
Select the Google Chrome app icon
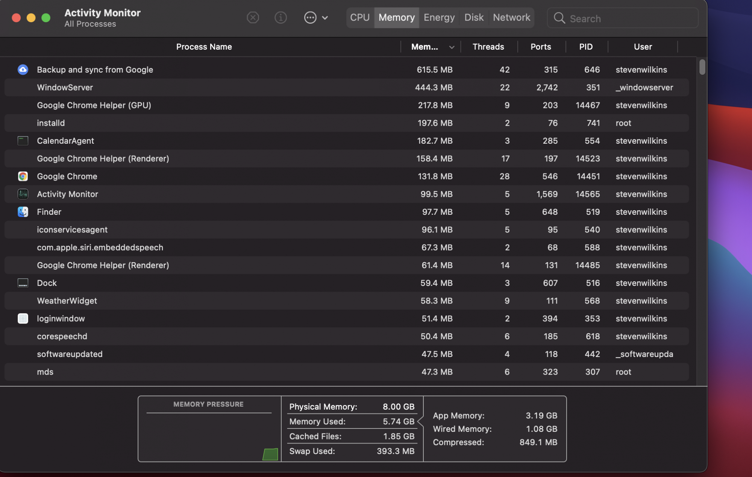[x=23, y=176]
